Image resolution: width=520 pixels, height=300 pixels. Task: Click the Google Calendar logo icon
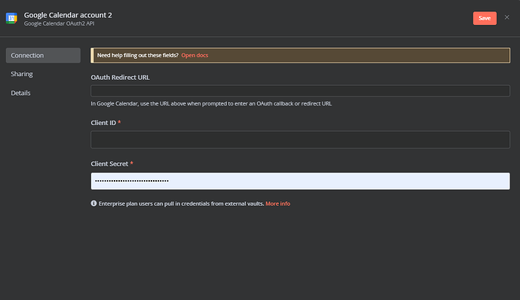click(x=11, y=18)
